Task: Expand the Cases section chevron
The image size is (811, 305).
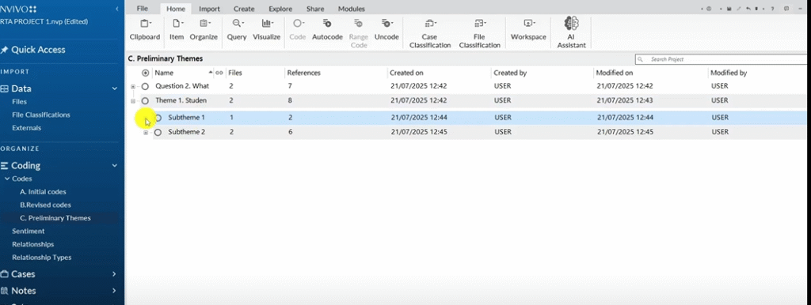Action: tap(114, 274)
